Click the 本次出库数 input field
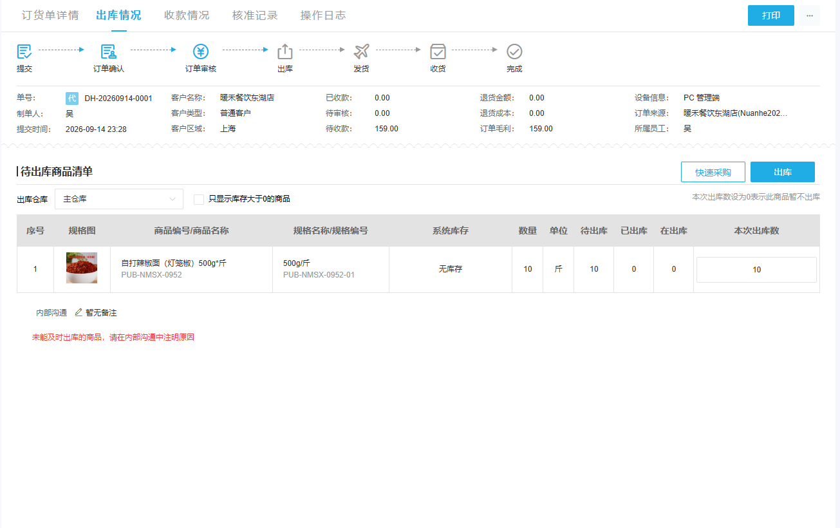The image size is (840, 528). (x=756, y=270)
